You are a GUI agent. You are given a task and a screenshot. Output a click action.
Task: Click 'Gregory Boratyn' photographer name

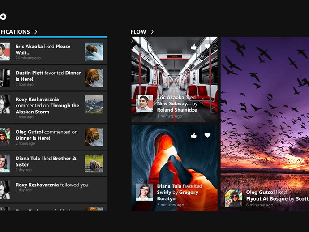(177, 195)
